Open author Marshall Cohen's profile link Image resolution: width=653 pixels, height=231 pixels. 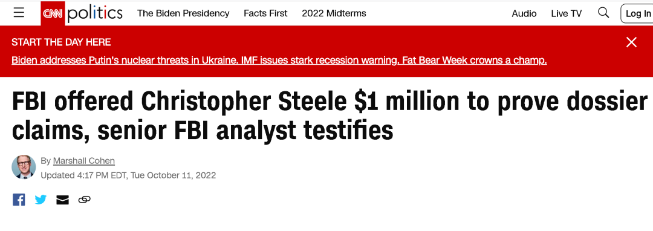point(83,161)
